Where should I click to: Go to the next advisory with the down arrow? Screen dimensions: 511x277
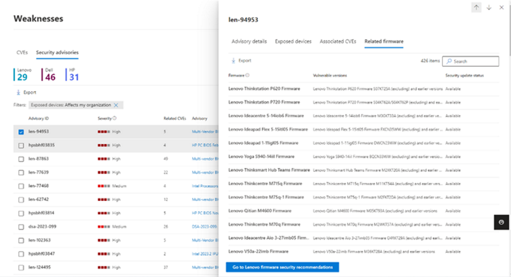489,8
